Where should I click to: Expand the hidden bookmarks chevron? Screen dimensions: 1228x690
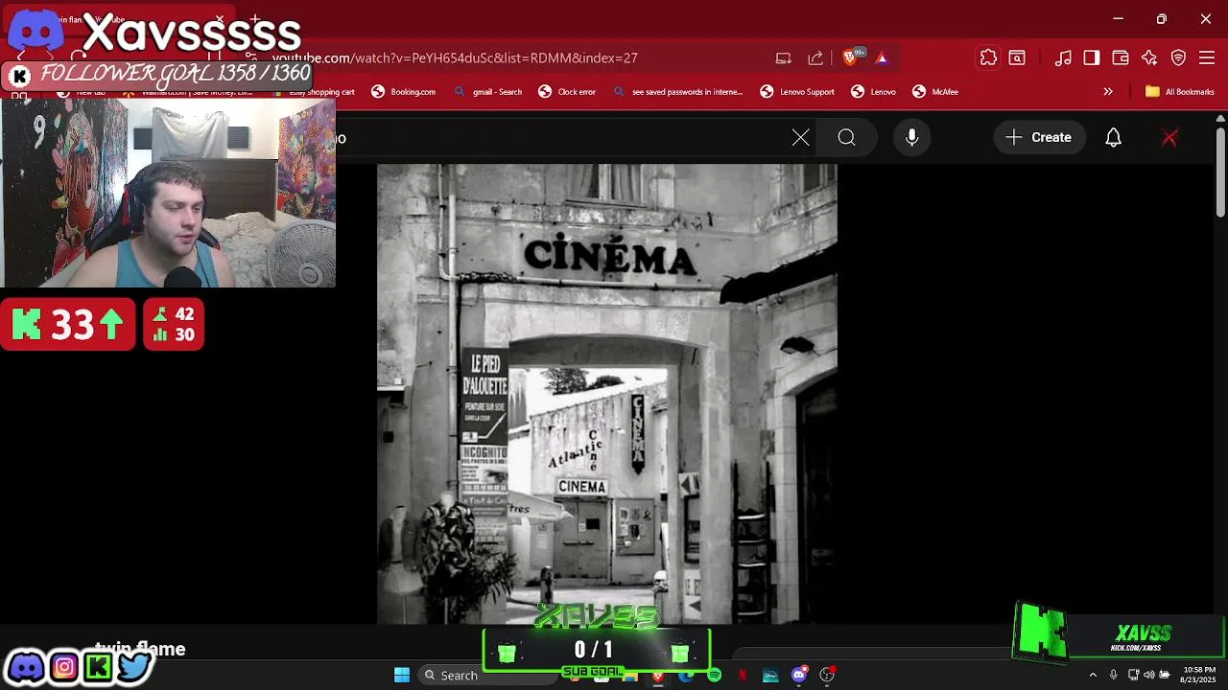coord(1108,92)
